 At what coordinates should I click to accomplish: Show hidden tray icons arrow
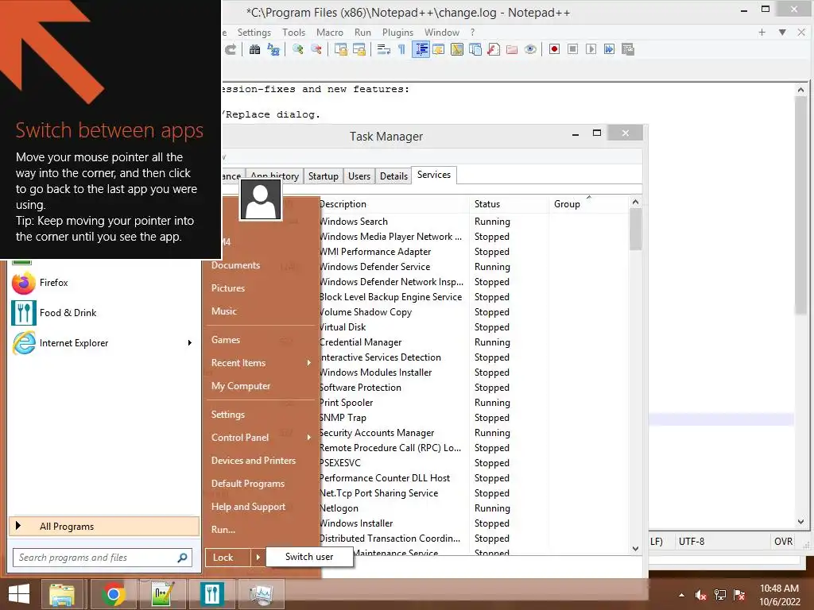681,595
